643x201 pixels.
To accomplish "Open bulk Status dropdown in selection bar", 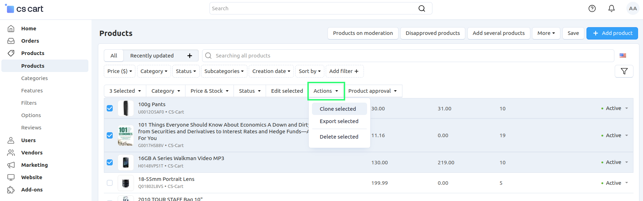I will [250, 91].
